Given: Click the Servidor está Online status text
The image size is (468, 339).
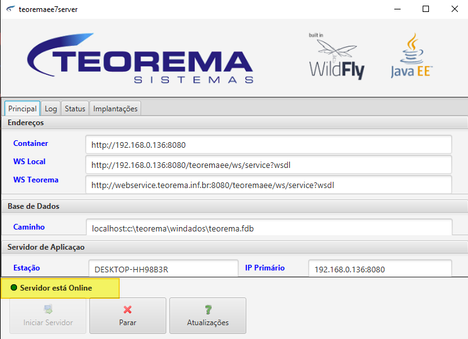Looking at the screenshot, I should (x=56, y=287).
